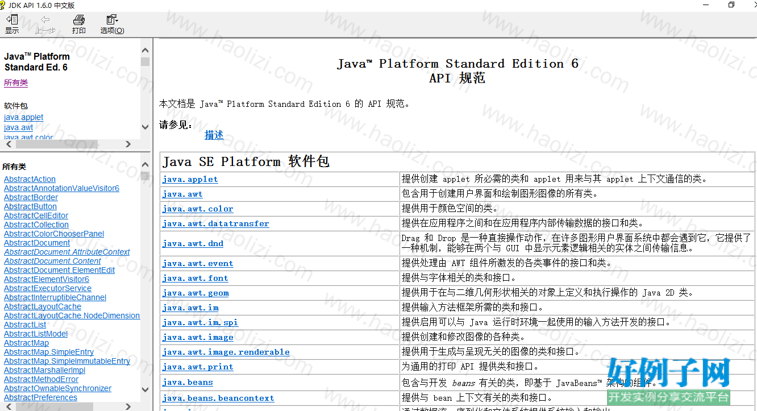Open java.applet link in the package table

click(x=190, y=179)
